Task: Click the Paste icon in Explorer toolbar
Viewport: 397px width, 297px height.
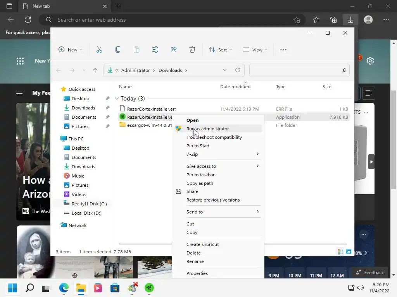Action: click(136, 50)
